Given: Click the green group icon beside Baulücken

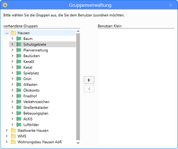Looking at the screenshot, I should (x=19, y=56).
